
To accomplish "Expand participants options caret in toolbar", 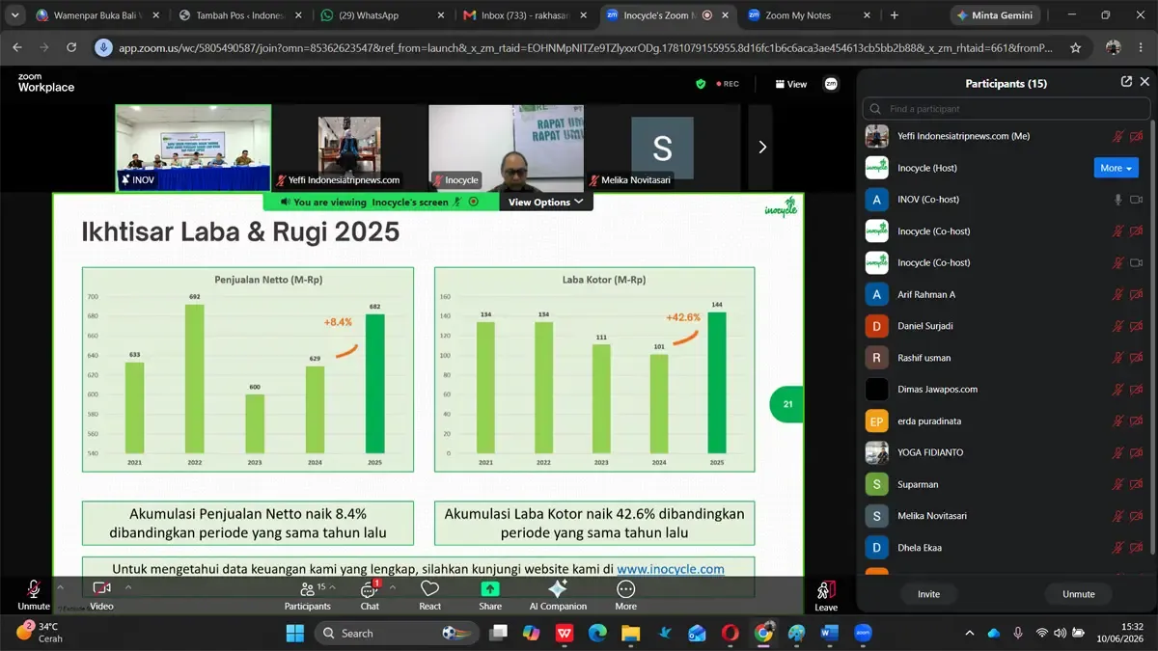I will tap(333, 586).
